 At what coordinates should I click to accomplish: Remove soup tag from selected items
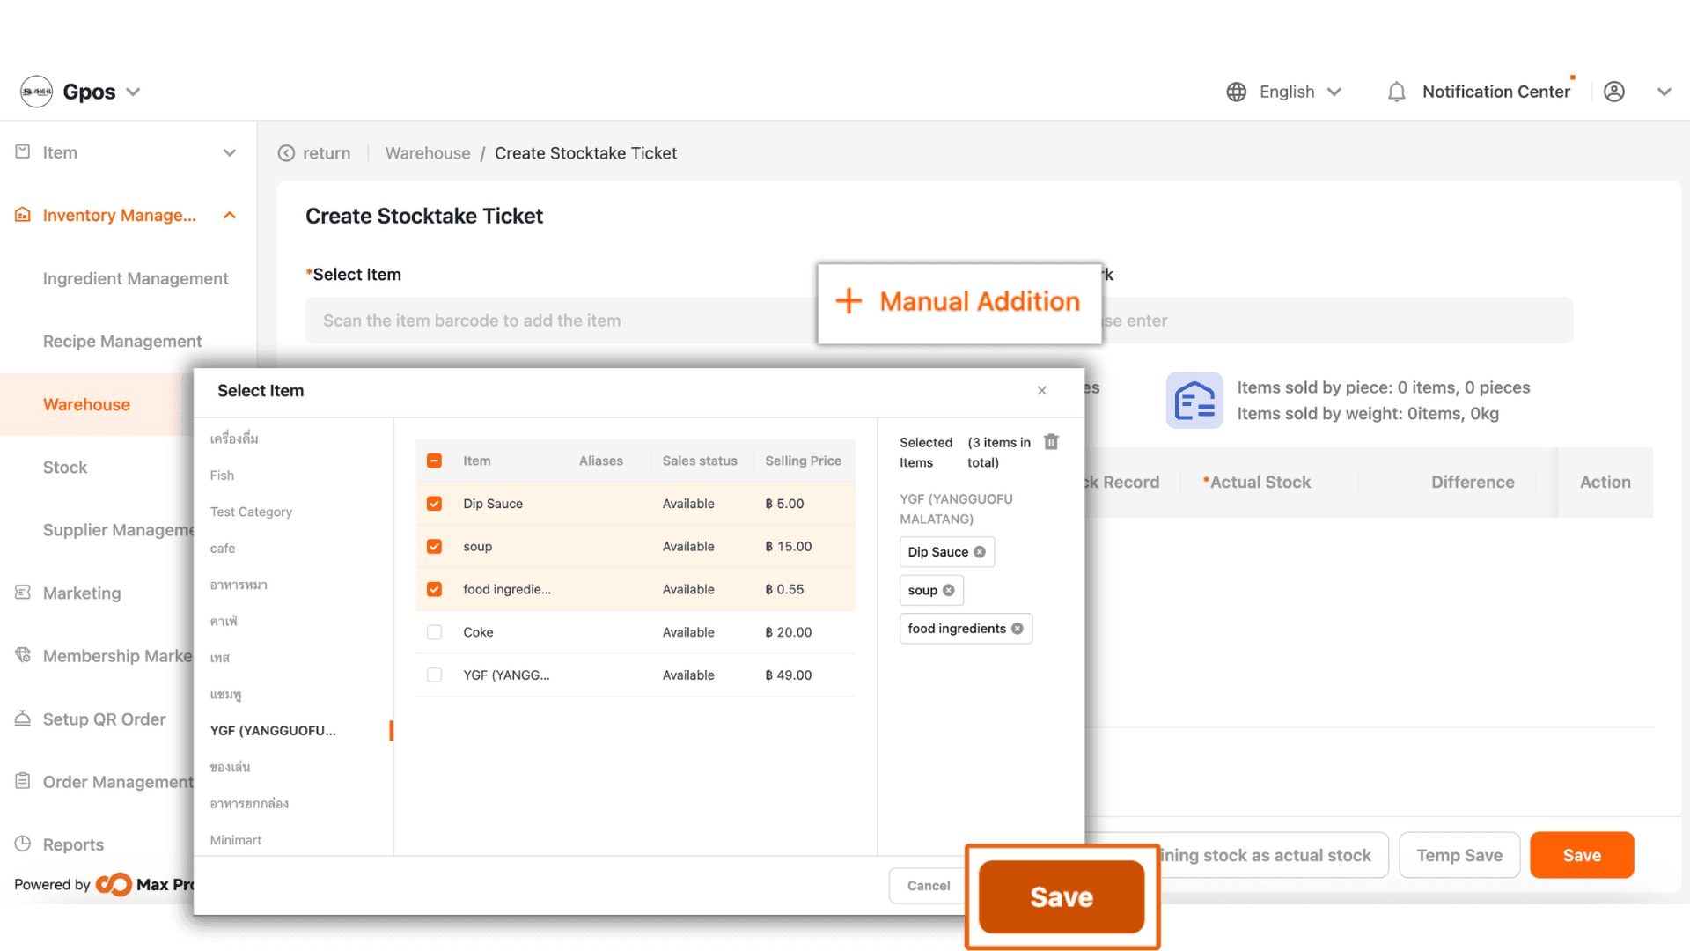pos(949,591)
